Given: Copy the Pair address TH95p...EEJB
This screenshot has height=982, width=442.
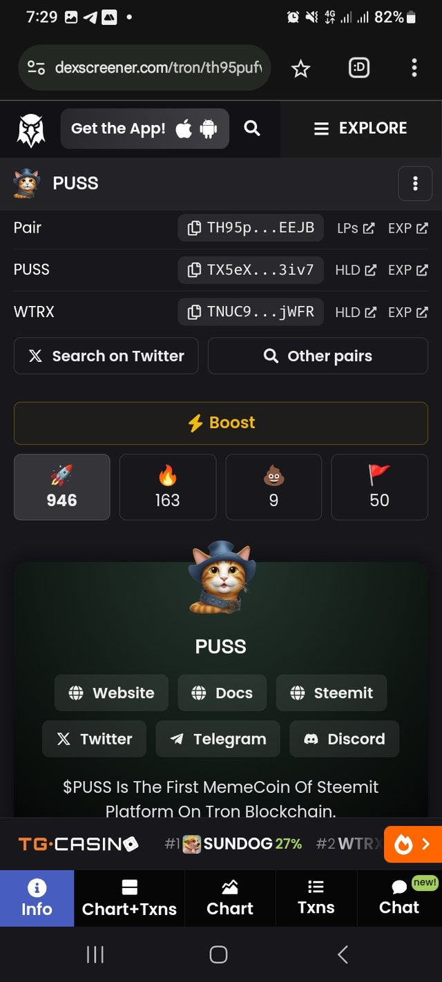Looking at the screenshot, I should pyautogui.click(x=251, y=228).
